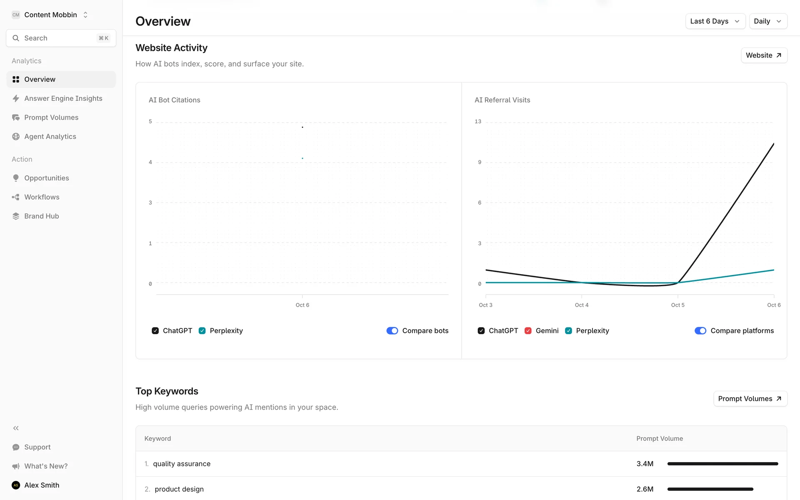Click the Support chat bubble icon
The image size is (800, 500).
pos(16,447)
